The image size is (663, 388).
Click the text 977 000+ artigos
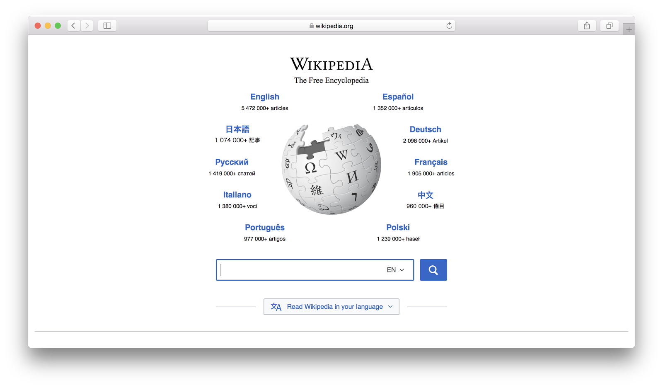coord(265,239)
